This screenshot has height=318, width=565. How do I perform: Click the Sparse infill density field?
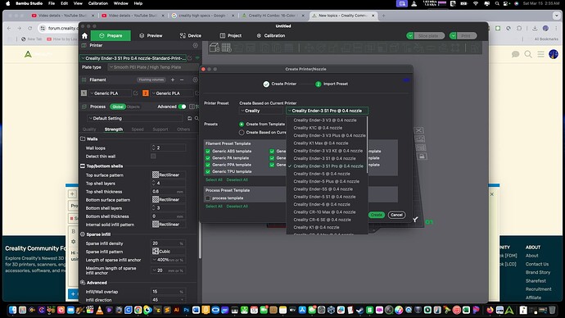tap(169, 243)
